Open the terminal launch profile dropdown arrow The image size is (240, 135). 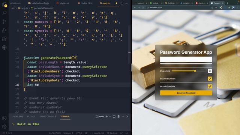[110, 117]
